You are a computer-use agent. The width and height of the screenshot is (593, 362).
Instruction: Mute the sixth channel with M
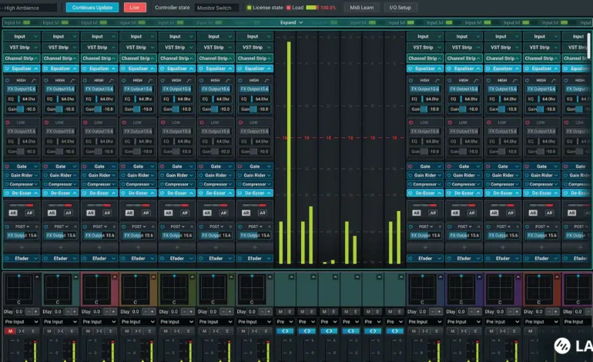[x=204, y=331]
